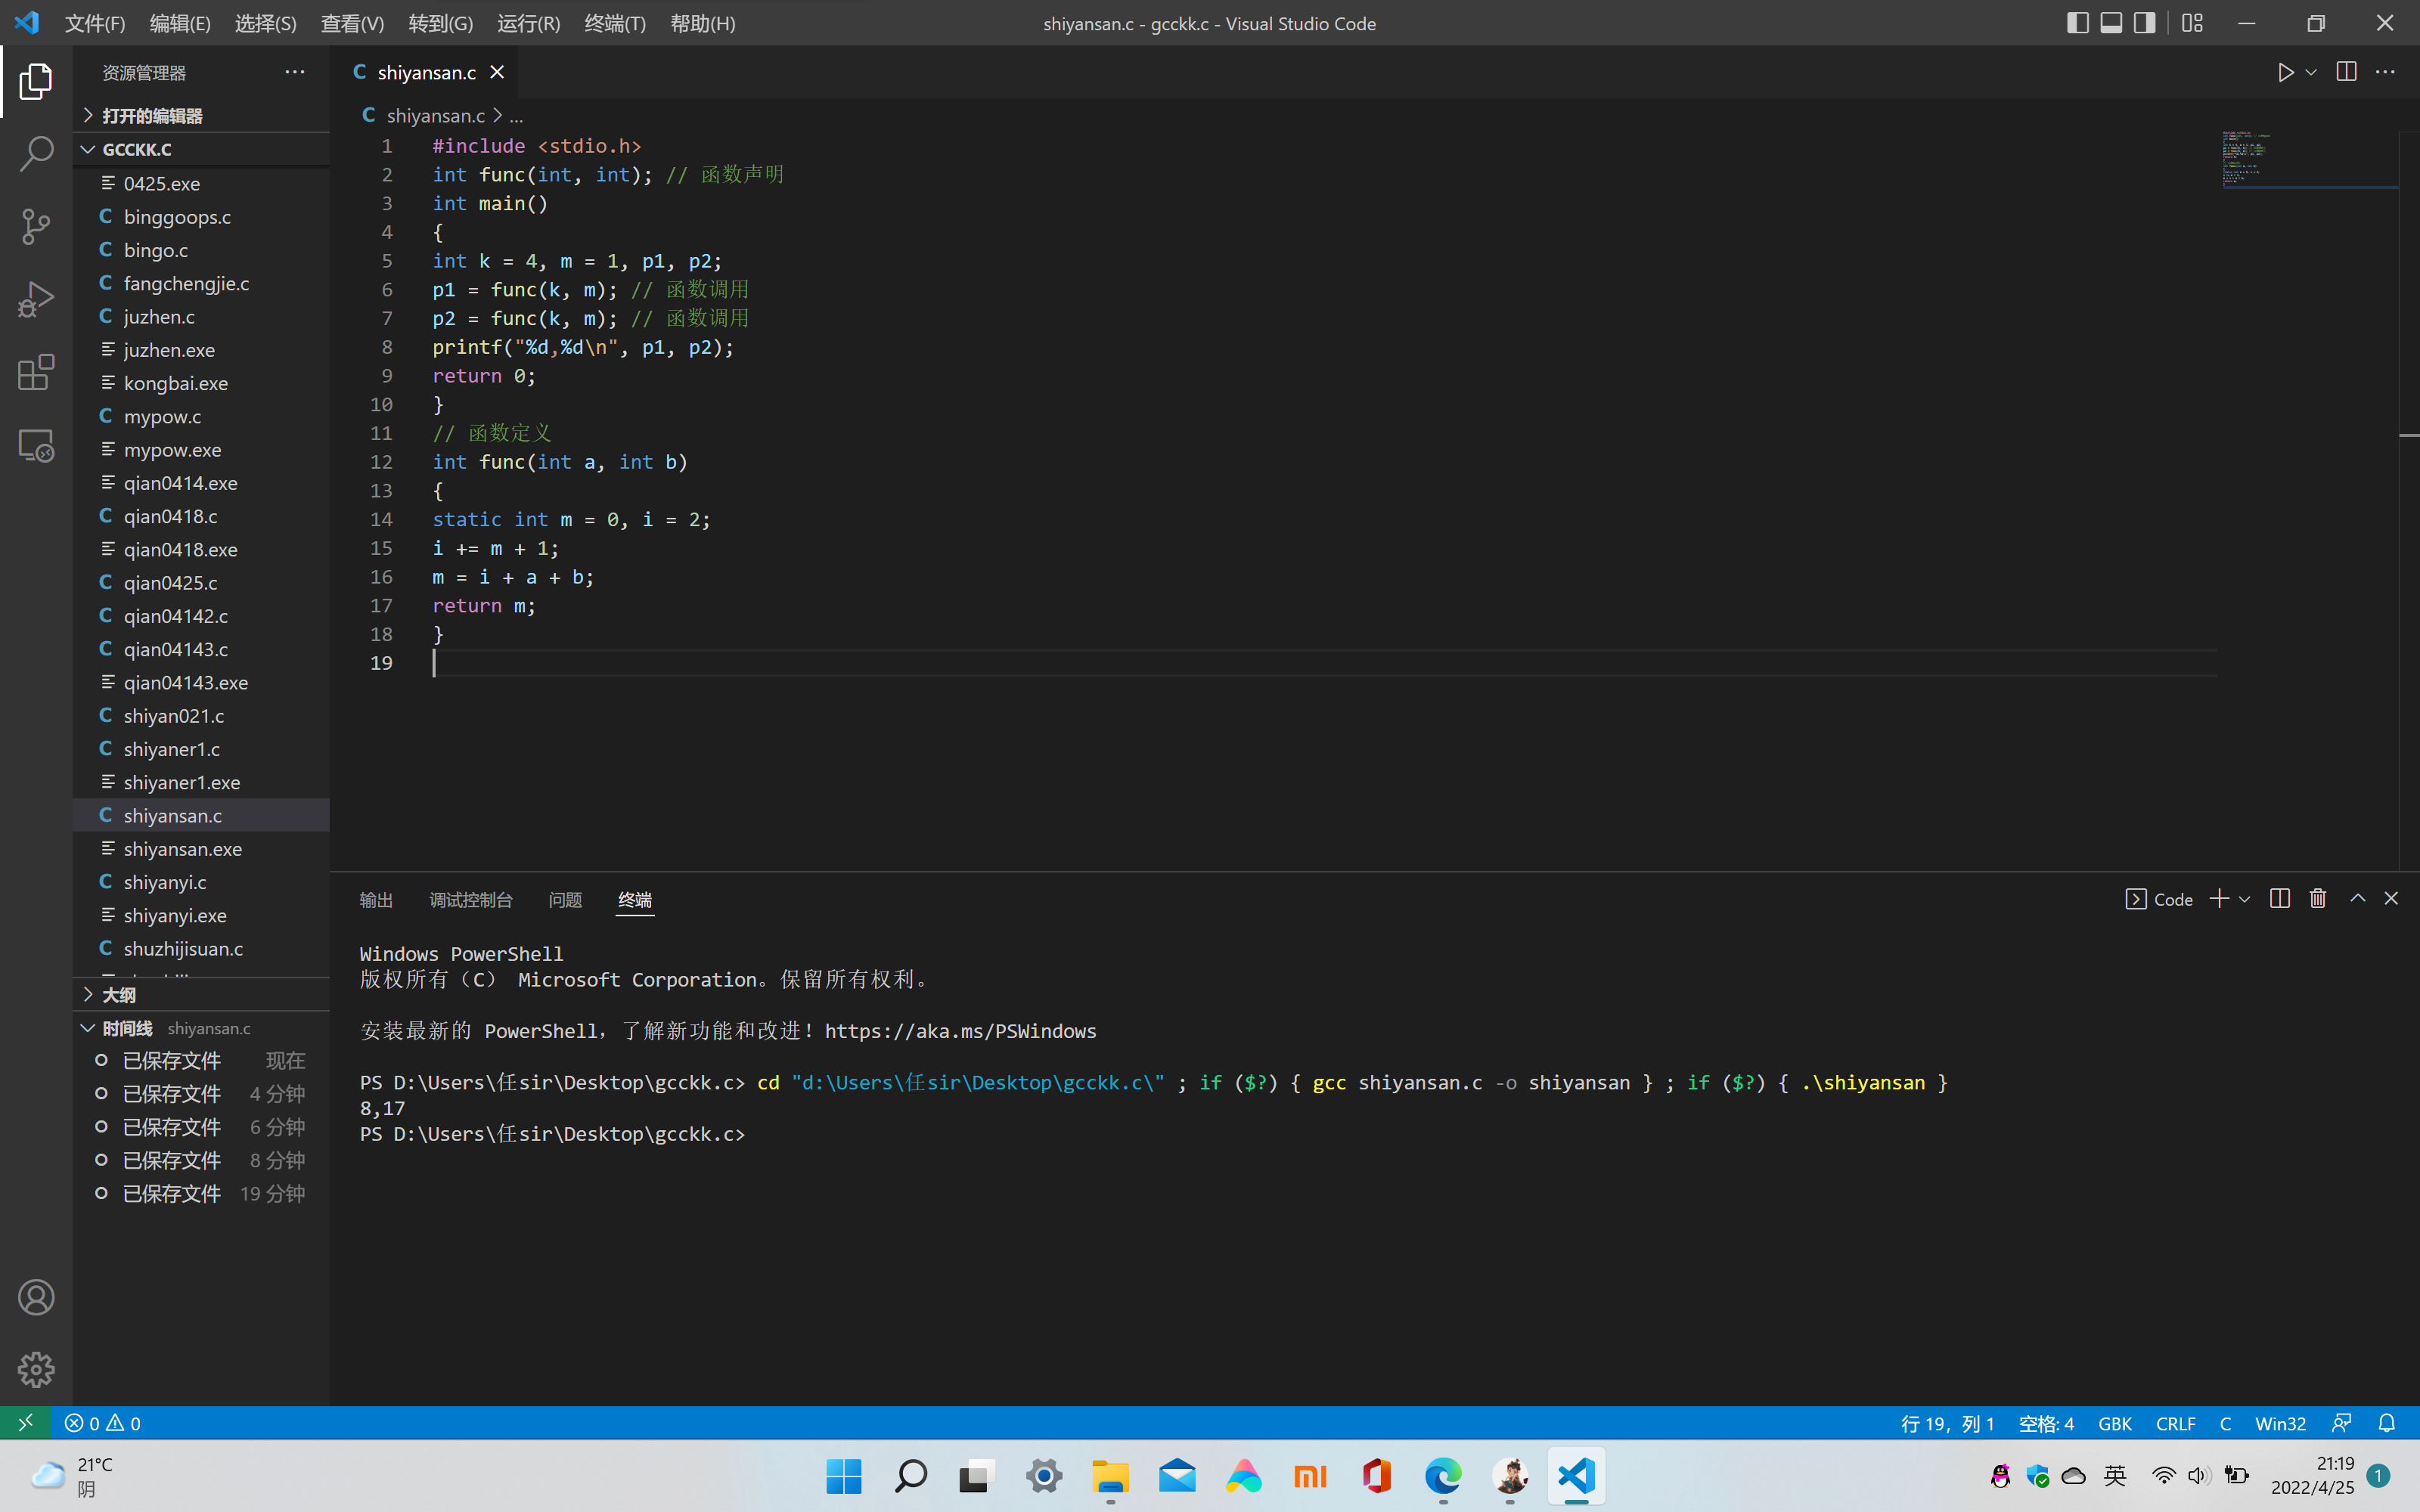Expand the 大纲 outline section
2420x1512 pixels.
pos(201,995)
